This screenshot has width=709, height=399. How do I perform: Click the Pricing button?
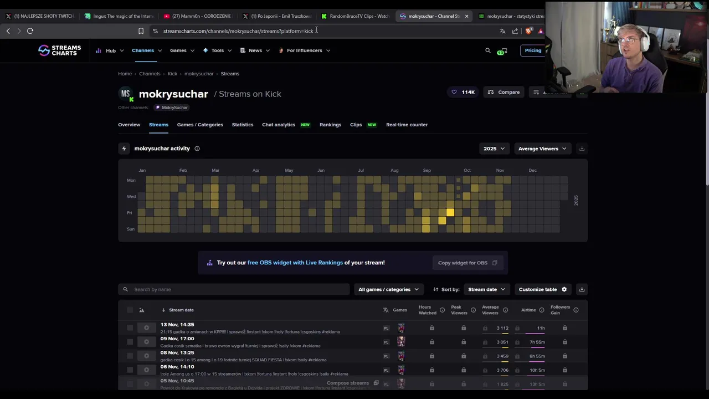pyautogui.click(x=533, y=50)
